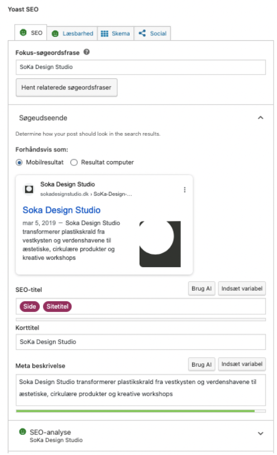Click Brug AI next to SEO-titel

[x=202, y=288]
